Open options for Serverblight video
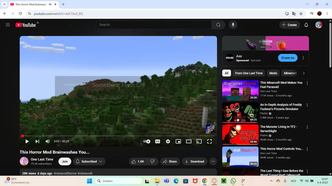This screenshot has width=332, height=186. (x=307, y=127)
